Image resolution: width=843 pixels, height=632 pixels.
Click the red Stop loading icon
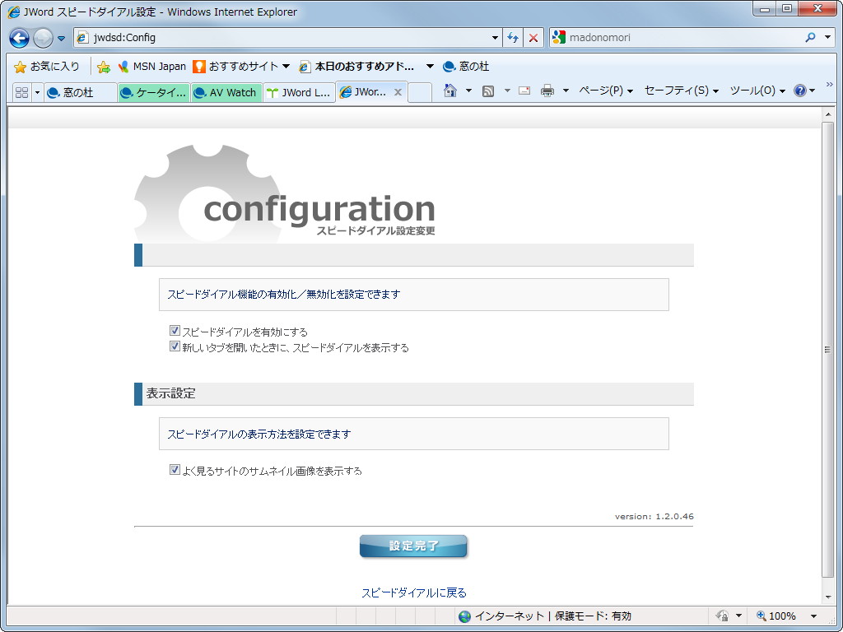(x=533, y=38)
